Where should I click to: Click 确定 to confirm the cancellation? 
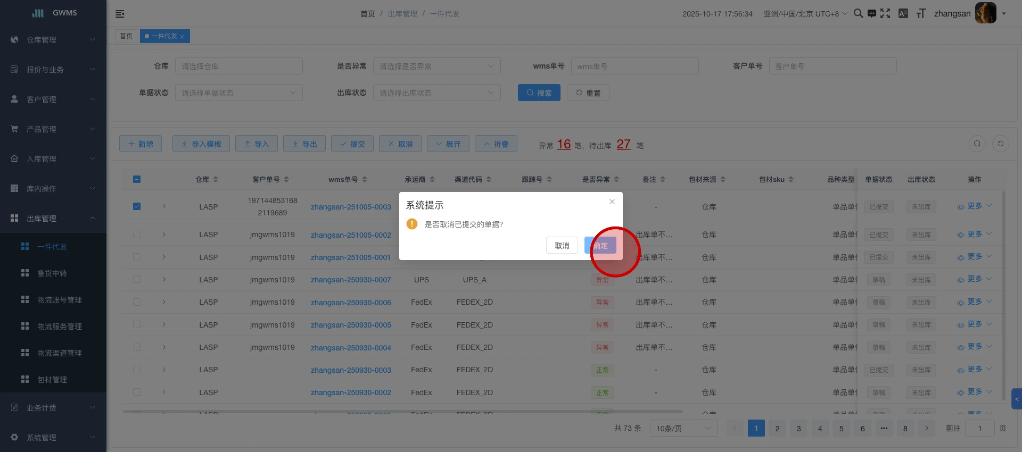(x=600, y=246)
